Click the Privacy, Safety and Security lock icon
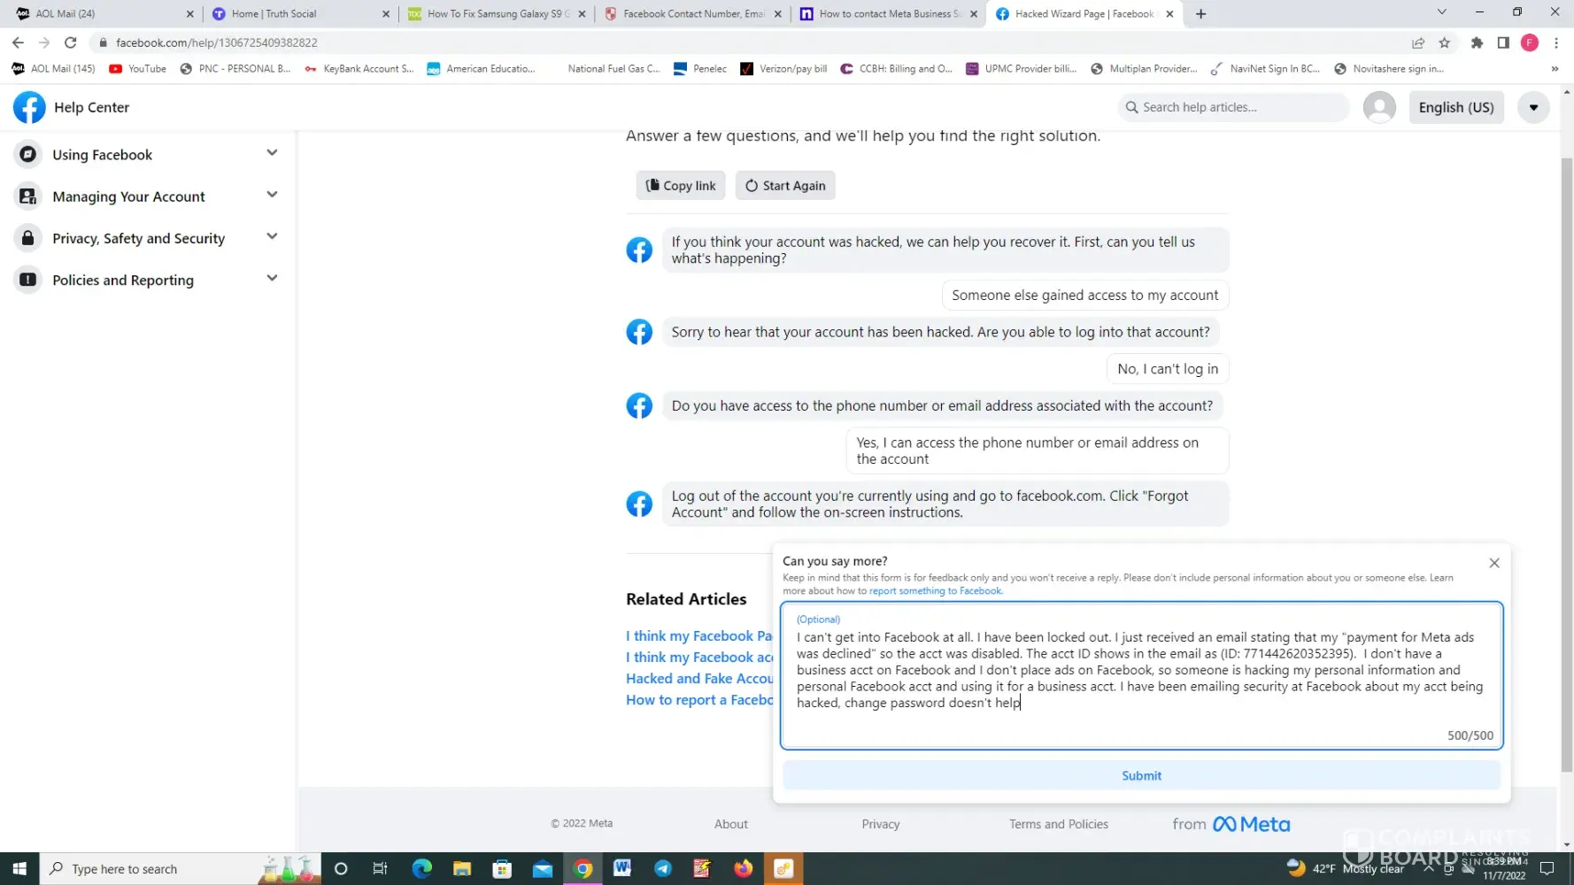Viewport: 1574px width, 885px height. pyautogui.click(x=28, y=237)
